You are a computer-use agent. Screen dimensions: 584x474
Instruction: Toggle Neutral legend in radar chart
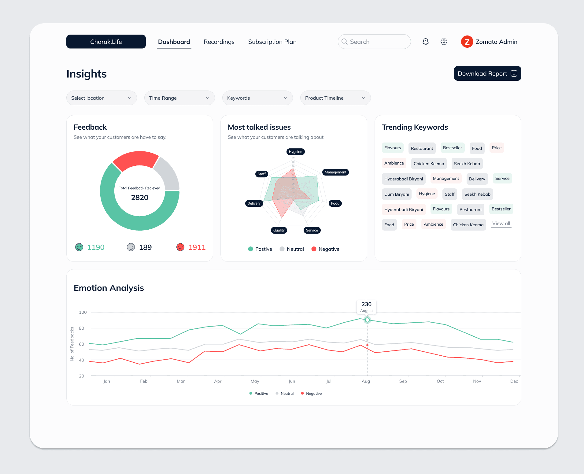click(x=292, y=249)
